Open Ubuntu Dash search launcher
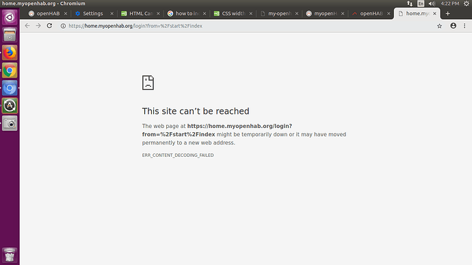This screenshot has width=472, height=265. point(10,18)
